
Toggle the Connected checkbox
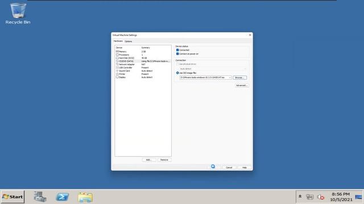point(177,50)
